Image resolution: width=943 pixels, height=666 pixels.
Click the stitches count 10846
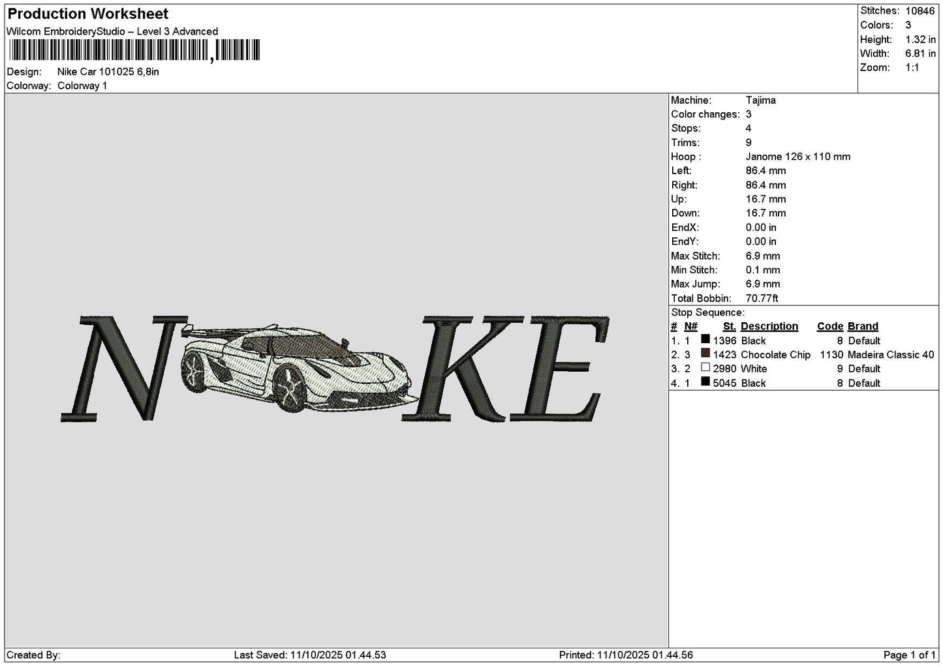click(x=921, y=10)
